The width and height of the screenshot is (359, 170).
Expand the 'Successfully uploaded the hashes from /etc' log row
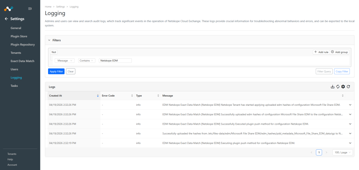(x=350, y=133)
